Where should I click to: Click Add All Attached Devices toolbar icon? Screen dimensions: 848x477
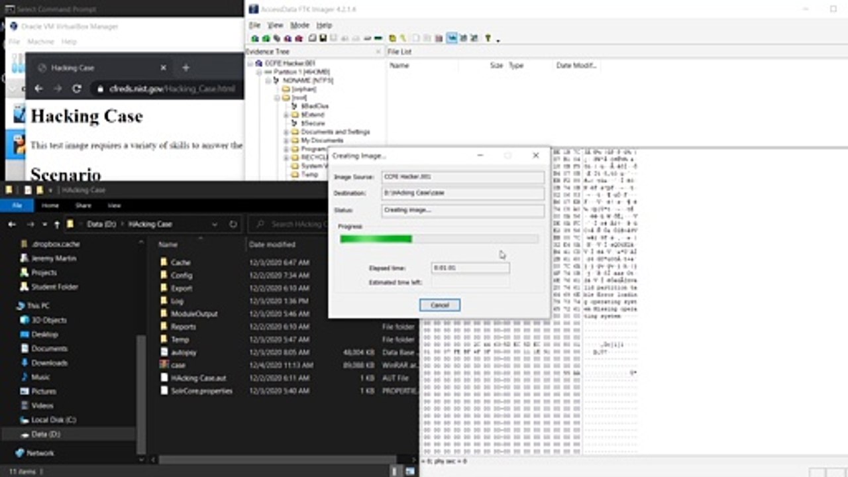click(x=266, y=38)
